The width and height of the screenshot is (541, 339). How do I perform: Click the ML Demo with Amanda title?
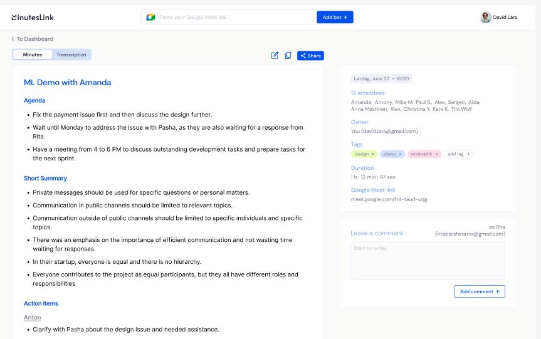point(67,83)
